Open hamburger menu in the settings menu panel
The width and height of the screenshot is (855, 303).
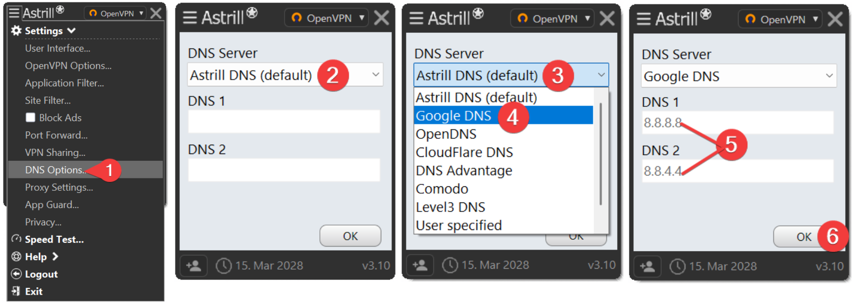click(x=15, y=12)
